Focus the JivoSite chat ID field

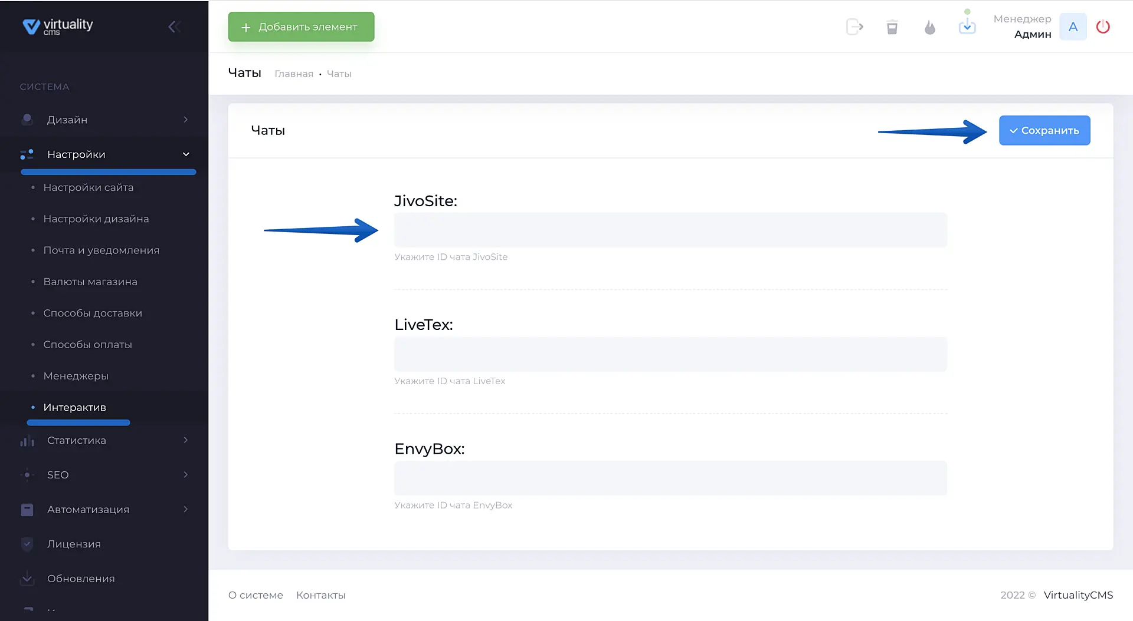pos(670,230)
